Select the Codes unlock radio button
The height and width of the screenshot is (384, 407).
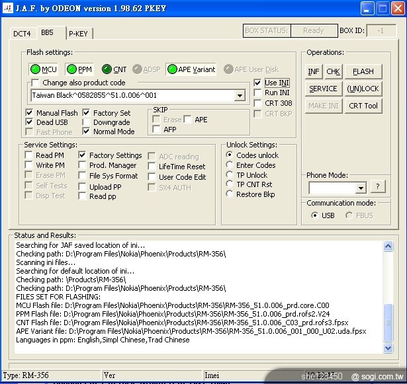pos(230,155)
